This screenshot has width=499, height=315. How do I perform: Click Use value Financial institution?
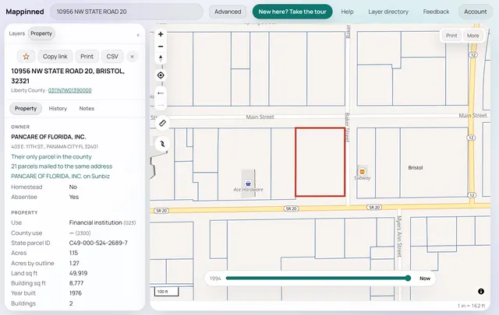pos(95,222)
